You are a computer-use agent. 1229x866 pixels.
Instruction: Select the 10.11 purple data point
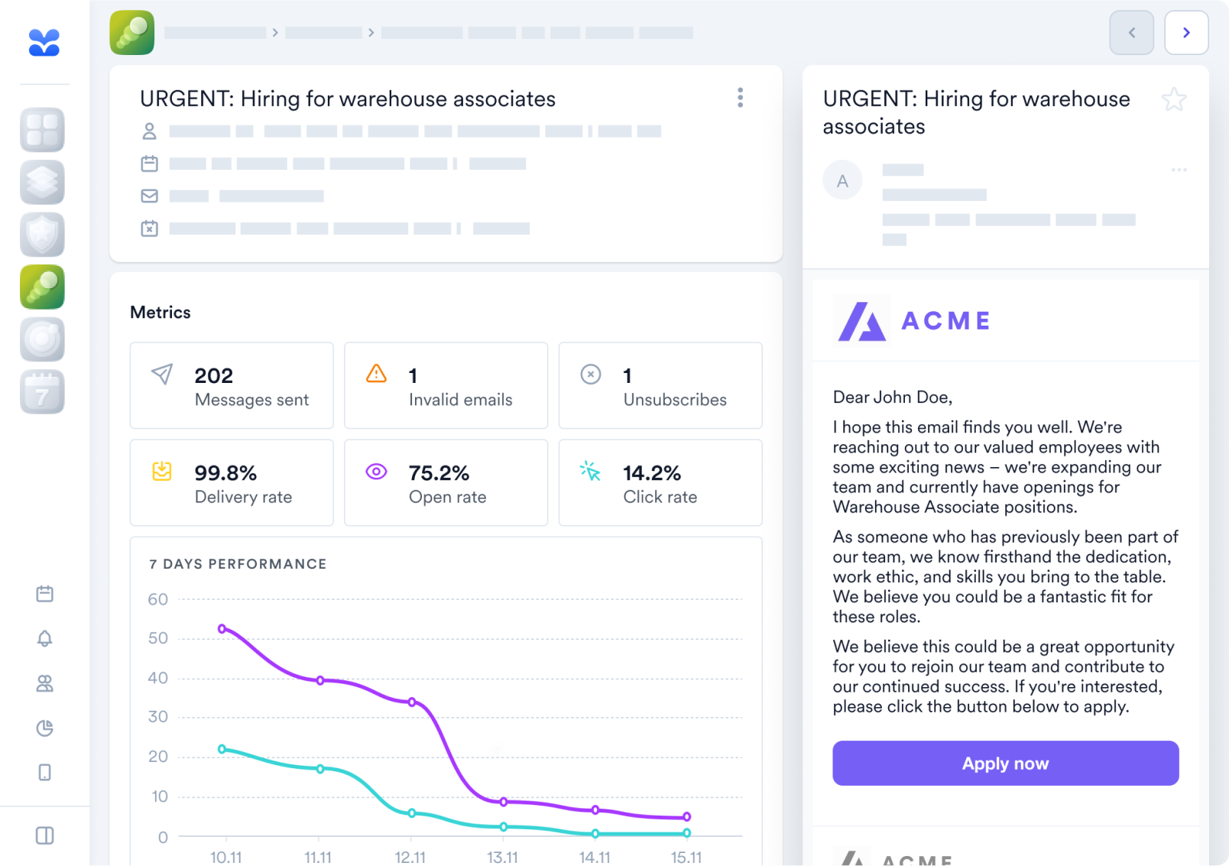coord(222,629)
